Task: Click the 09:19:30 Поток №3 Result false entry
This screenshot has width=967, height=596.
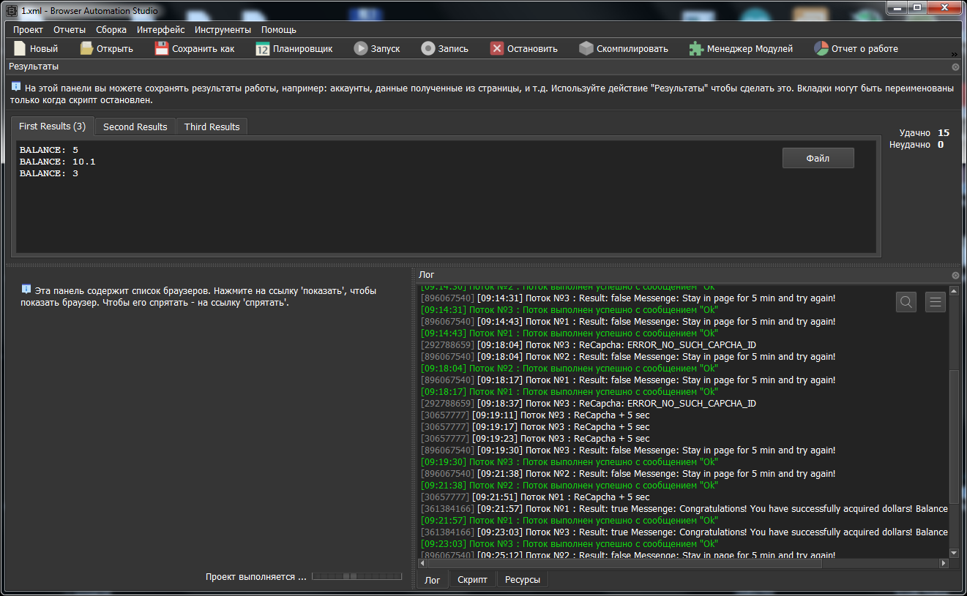Action: click(x=628, y=450)
